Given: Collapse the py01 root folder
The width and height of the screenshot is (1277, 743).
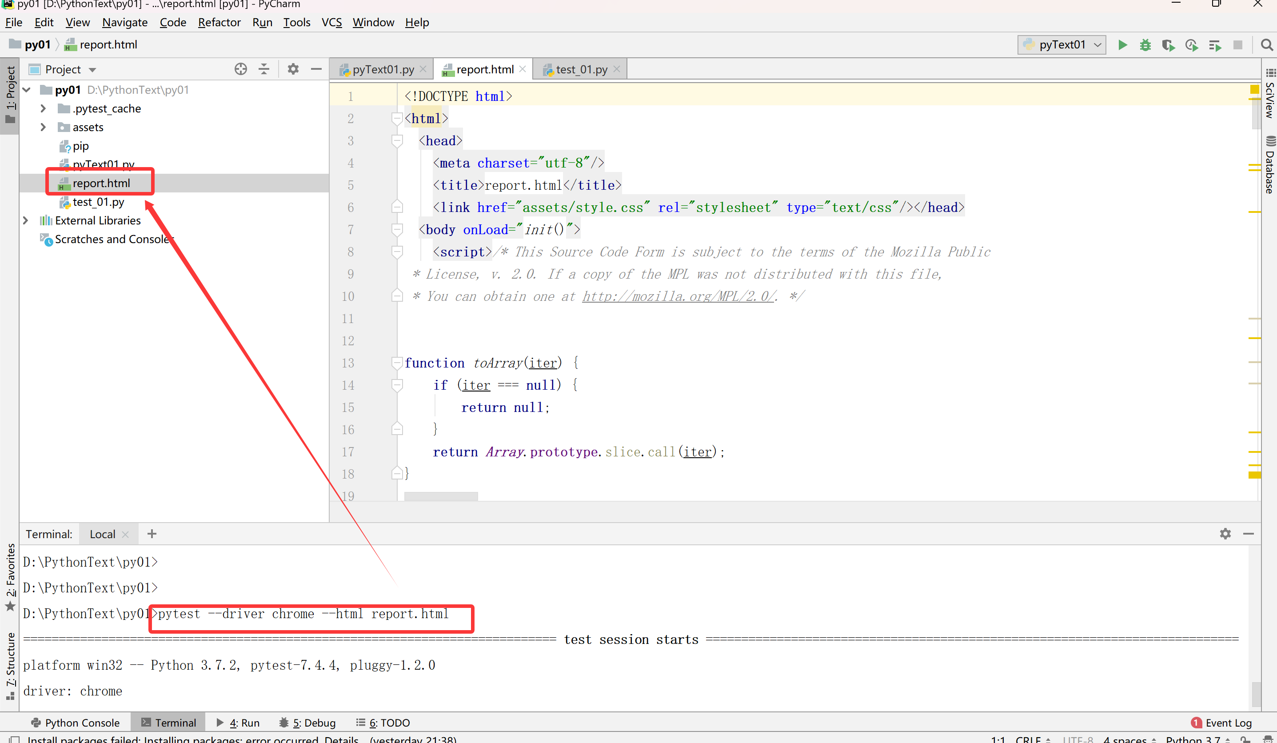Looking at the screenshot, I should point(26,90).
